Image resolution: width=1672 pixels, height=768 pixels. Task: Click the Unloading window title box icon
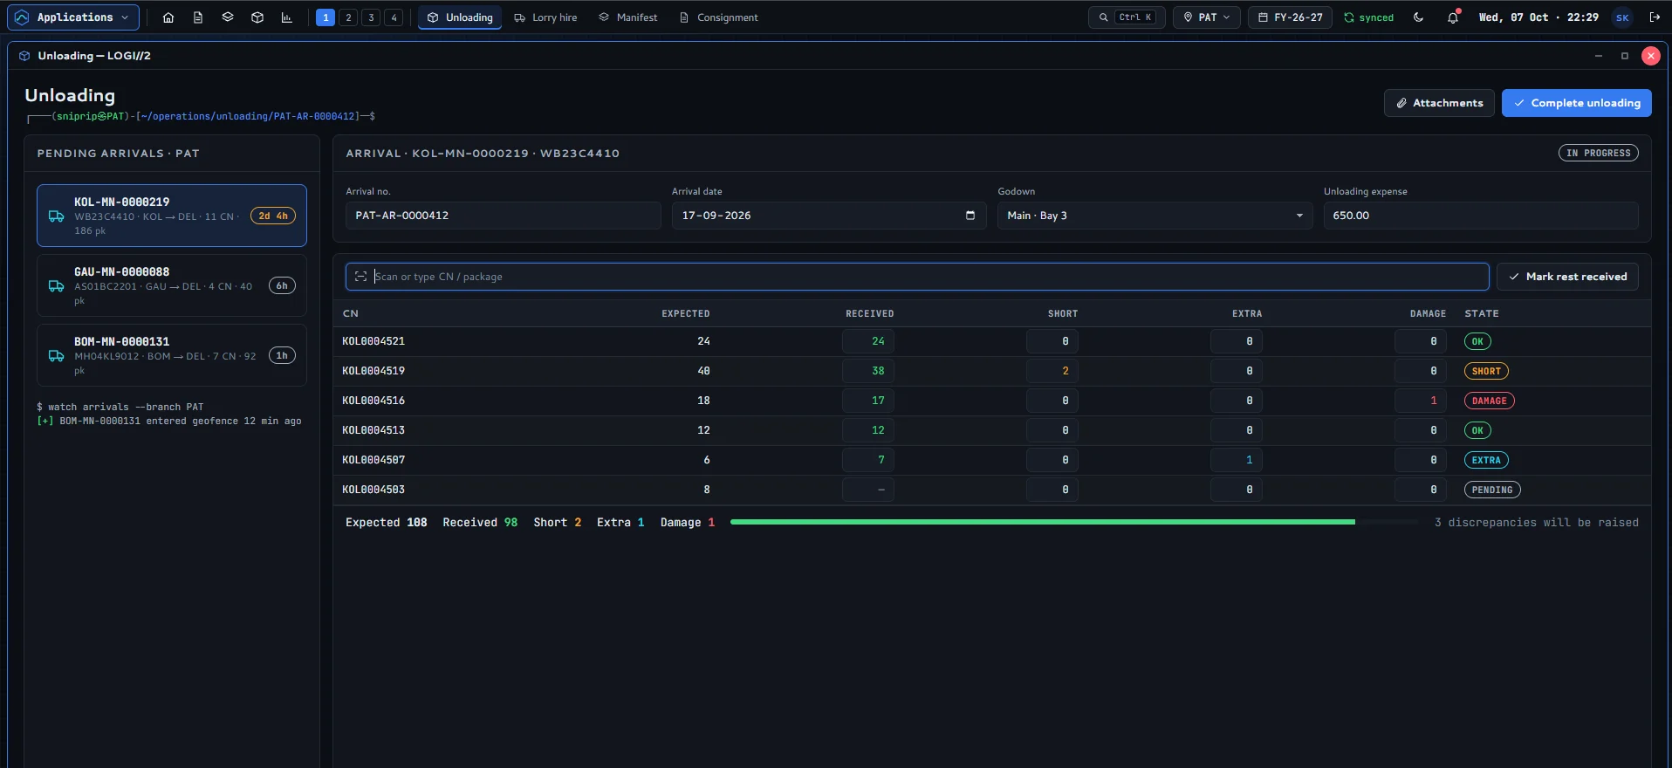(x=24, y=56)
